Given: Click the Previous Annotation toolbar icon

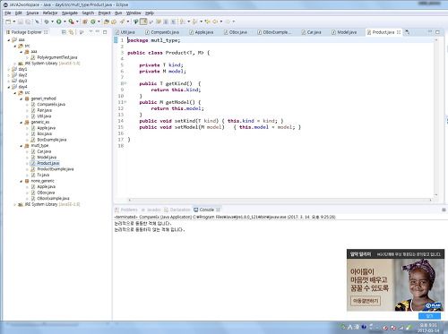Looking at the screenshot, I should [194, 21].
